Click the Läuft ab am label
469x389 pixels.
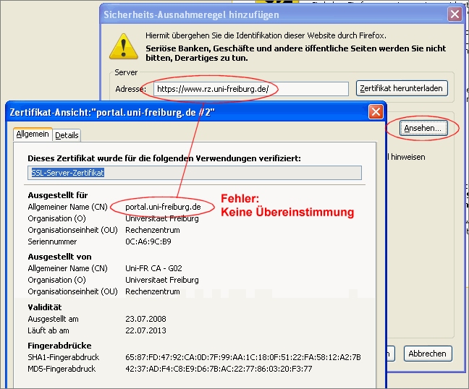pyautogui.click(x=48, y=330)
